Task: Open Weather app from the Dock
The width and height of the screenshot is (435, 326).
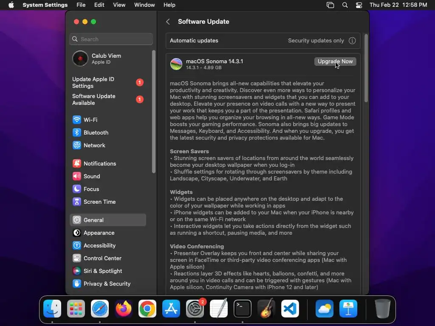Action: tap(325, 309)
